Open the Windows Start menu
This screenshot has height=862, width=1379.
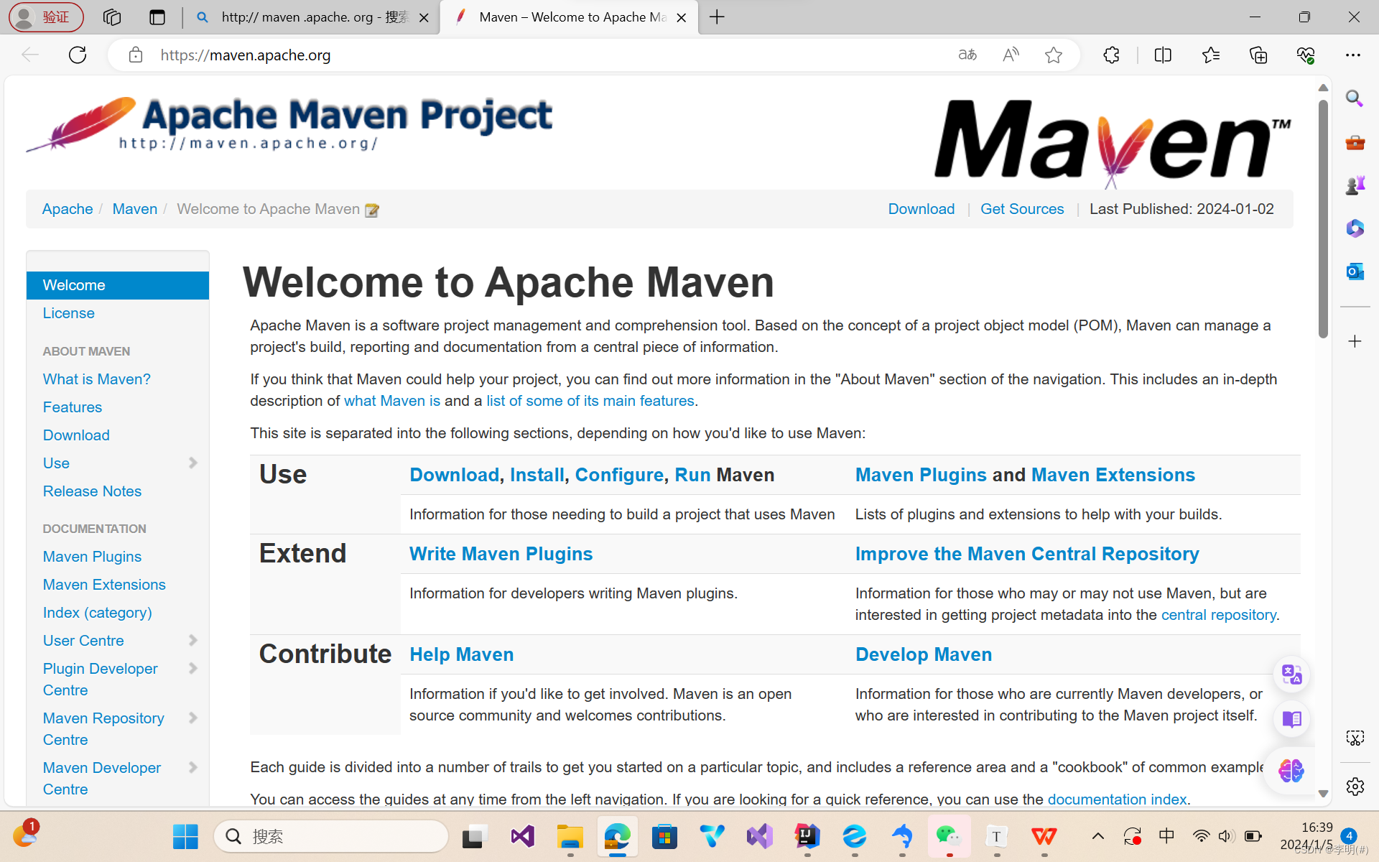(185, 836)
